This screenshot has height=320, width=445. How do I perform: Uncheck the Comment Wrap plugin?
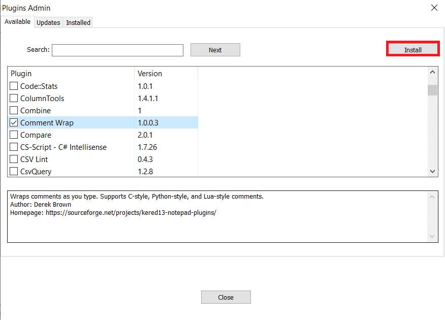(13, 122)
